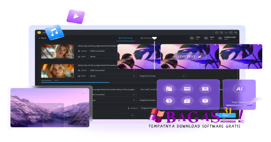The image size is (271, 142).
Task: Go back using the Back arrow button
Action: point(42,38)
